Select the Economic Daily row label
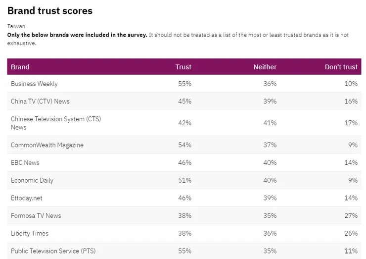Screen dimensions: 366x259 coord(32,180)
